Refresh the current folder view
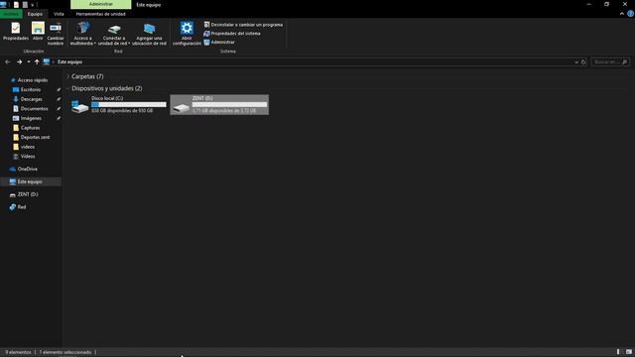This screenshot has height=357, width=635. click(583, 61)
